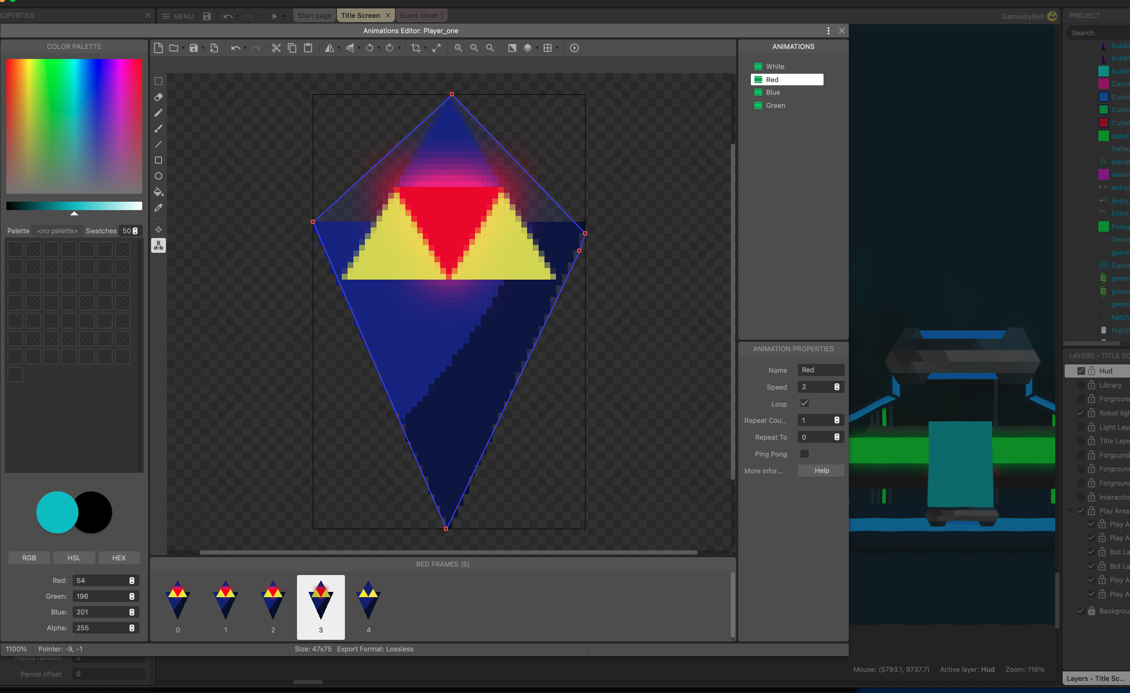Image resolution: width=1130 pixels, height=693 pixels.
Task: Click the Zoom in magnifier icon
Action: click(x=459, y=48)
